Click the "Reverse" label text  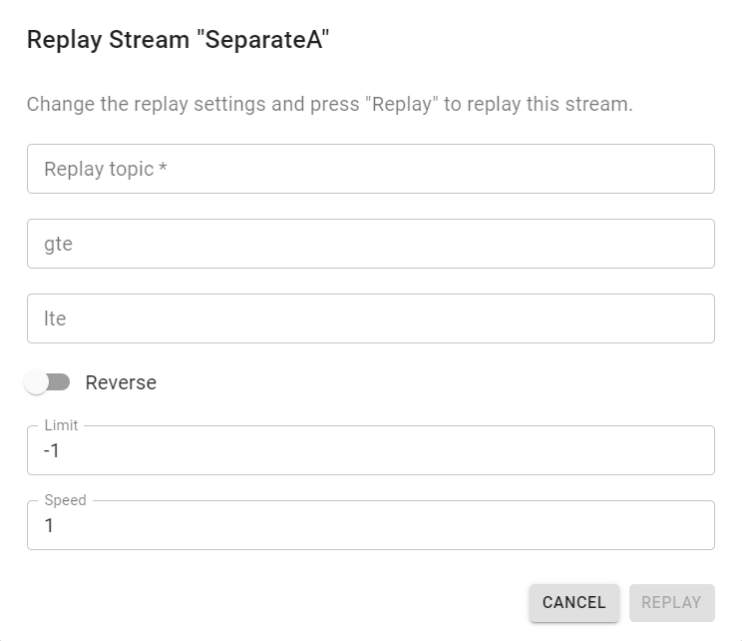(121, 382)
